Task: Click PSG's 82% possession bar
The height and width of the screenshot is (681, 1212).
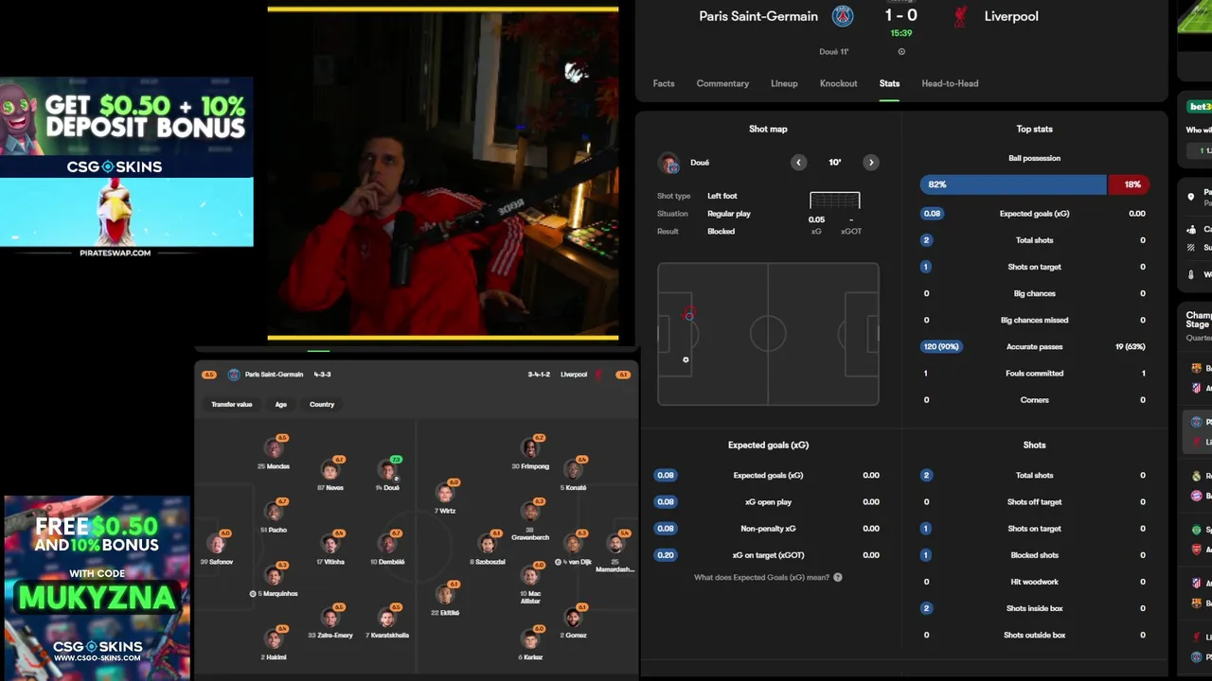Action: click(1013, 184)
